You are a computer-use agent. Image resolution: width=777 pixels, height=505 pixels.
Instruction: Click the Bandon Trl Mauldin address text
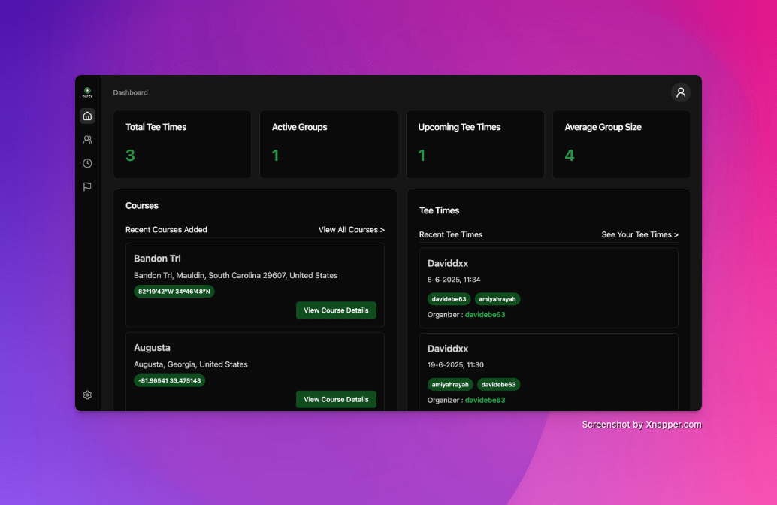pos(236,276)
